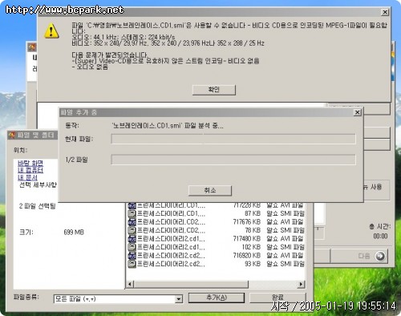This screenshot has height=316, width=401.
Task: Finish adding files with the 완료 button
Action: 277,298
